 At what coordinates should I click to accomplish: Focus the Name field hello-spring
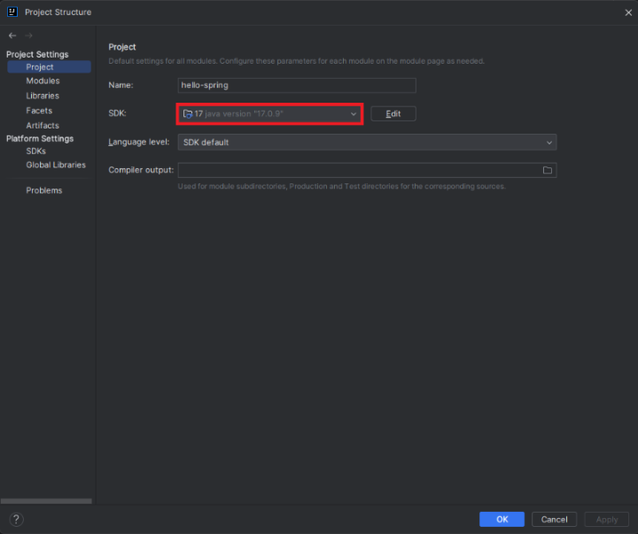[297, 85]
